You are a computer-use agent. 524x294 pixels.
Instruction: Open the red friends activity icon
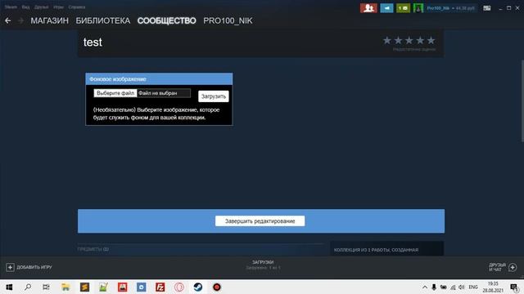[x=368, y=8]
